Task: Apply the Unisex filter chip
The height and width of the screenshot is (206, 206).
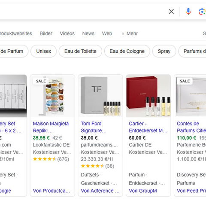Action: pos(44,51)
